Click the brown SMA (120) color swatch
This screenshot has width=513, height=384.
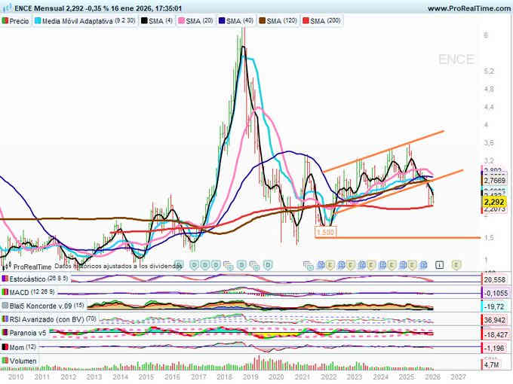point(263,21)
